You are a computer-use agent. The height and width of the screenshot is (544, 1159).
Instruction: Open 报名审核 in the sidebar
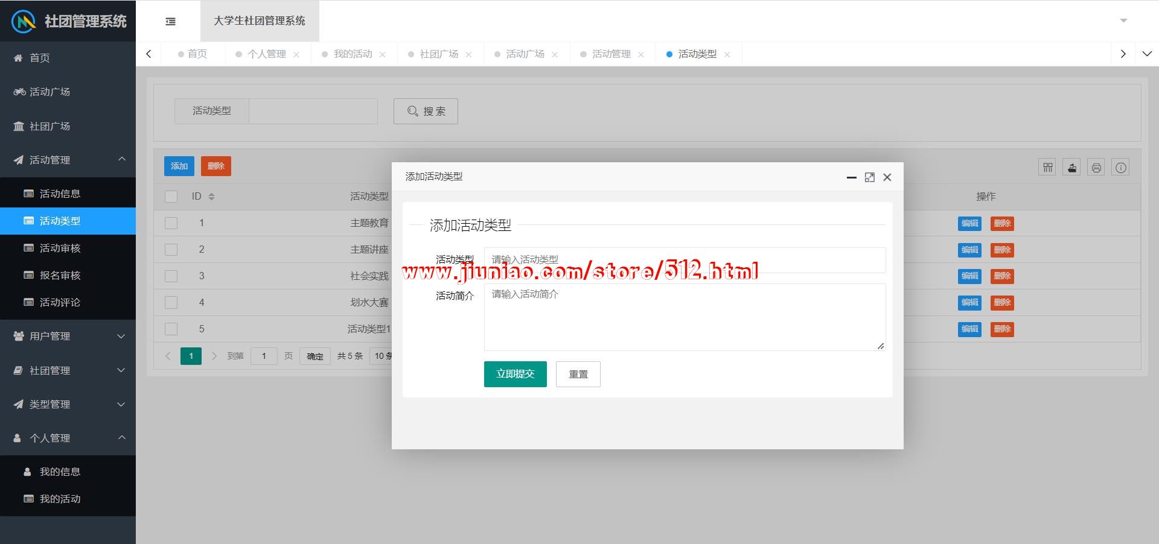pyautogui.click(x=68, y=275)
